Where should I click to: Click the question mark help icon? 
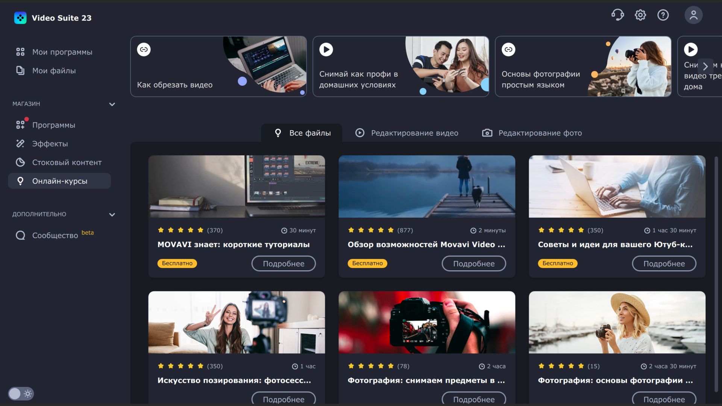663,15
